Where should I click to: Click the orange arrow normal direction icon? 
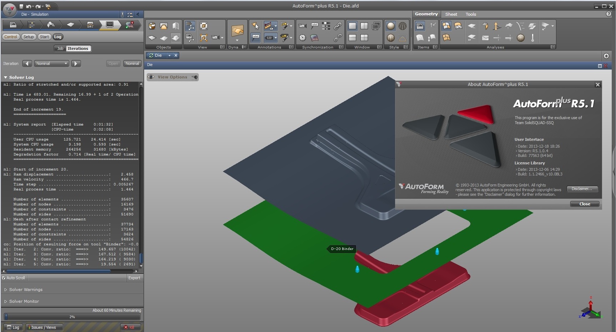tap(496, 26)
